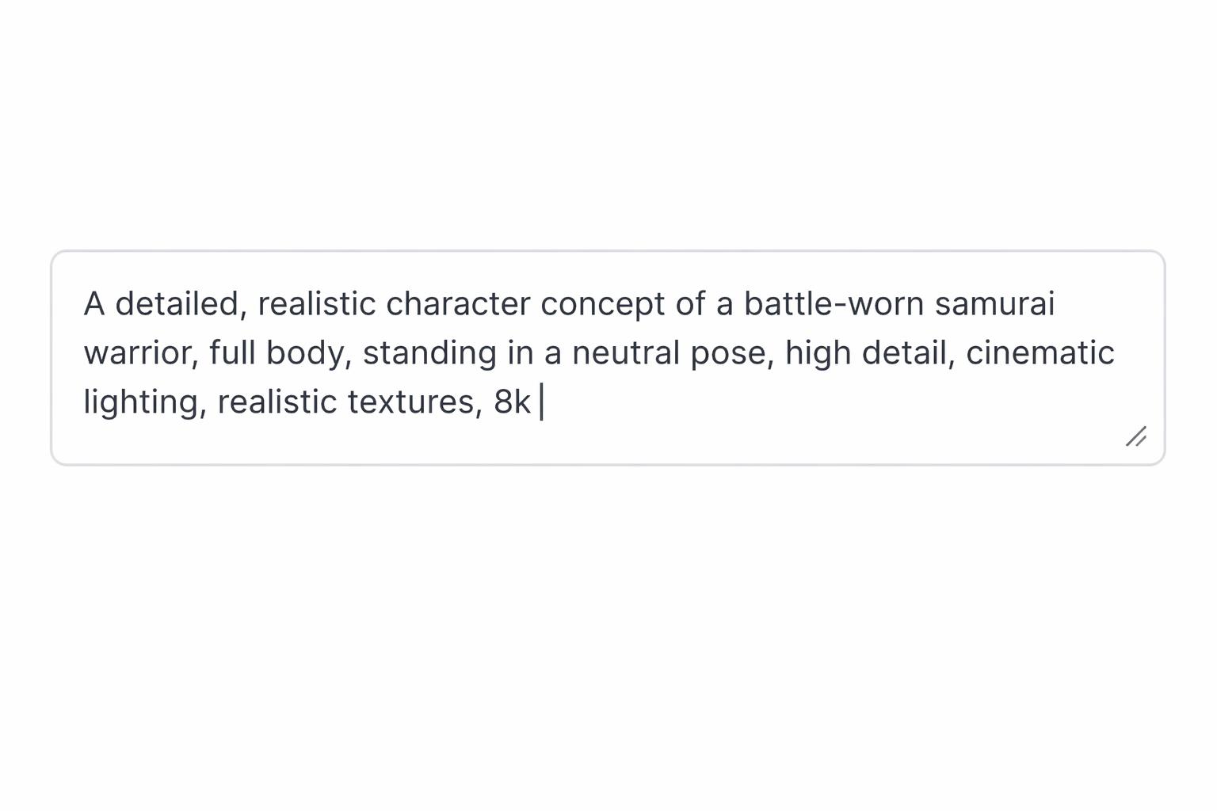Click the word 'character' in first line
Screen dimensions: 1217x811
458,304
